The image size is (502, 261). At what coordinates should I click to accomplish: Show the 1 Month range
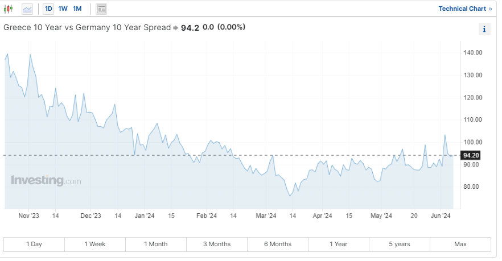coord(156,244)
